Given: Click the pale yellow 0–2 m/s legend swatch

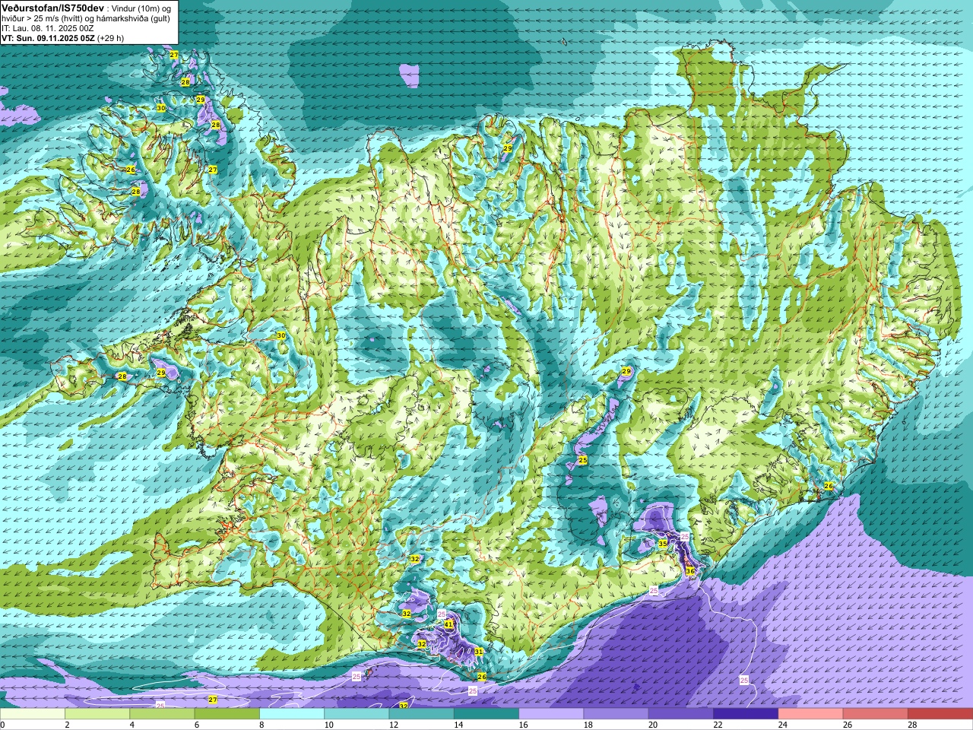Looking at the screenshot, I should 33,714.
